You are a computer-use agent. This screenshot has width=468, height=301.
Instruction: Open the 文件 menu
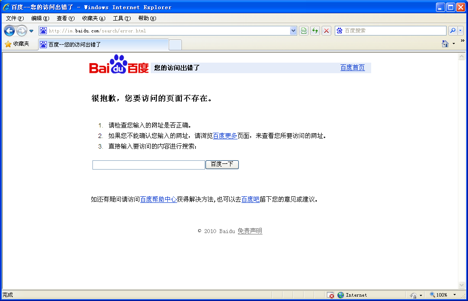coord(14,18)
